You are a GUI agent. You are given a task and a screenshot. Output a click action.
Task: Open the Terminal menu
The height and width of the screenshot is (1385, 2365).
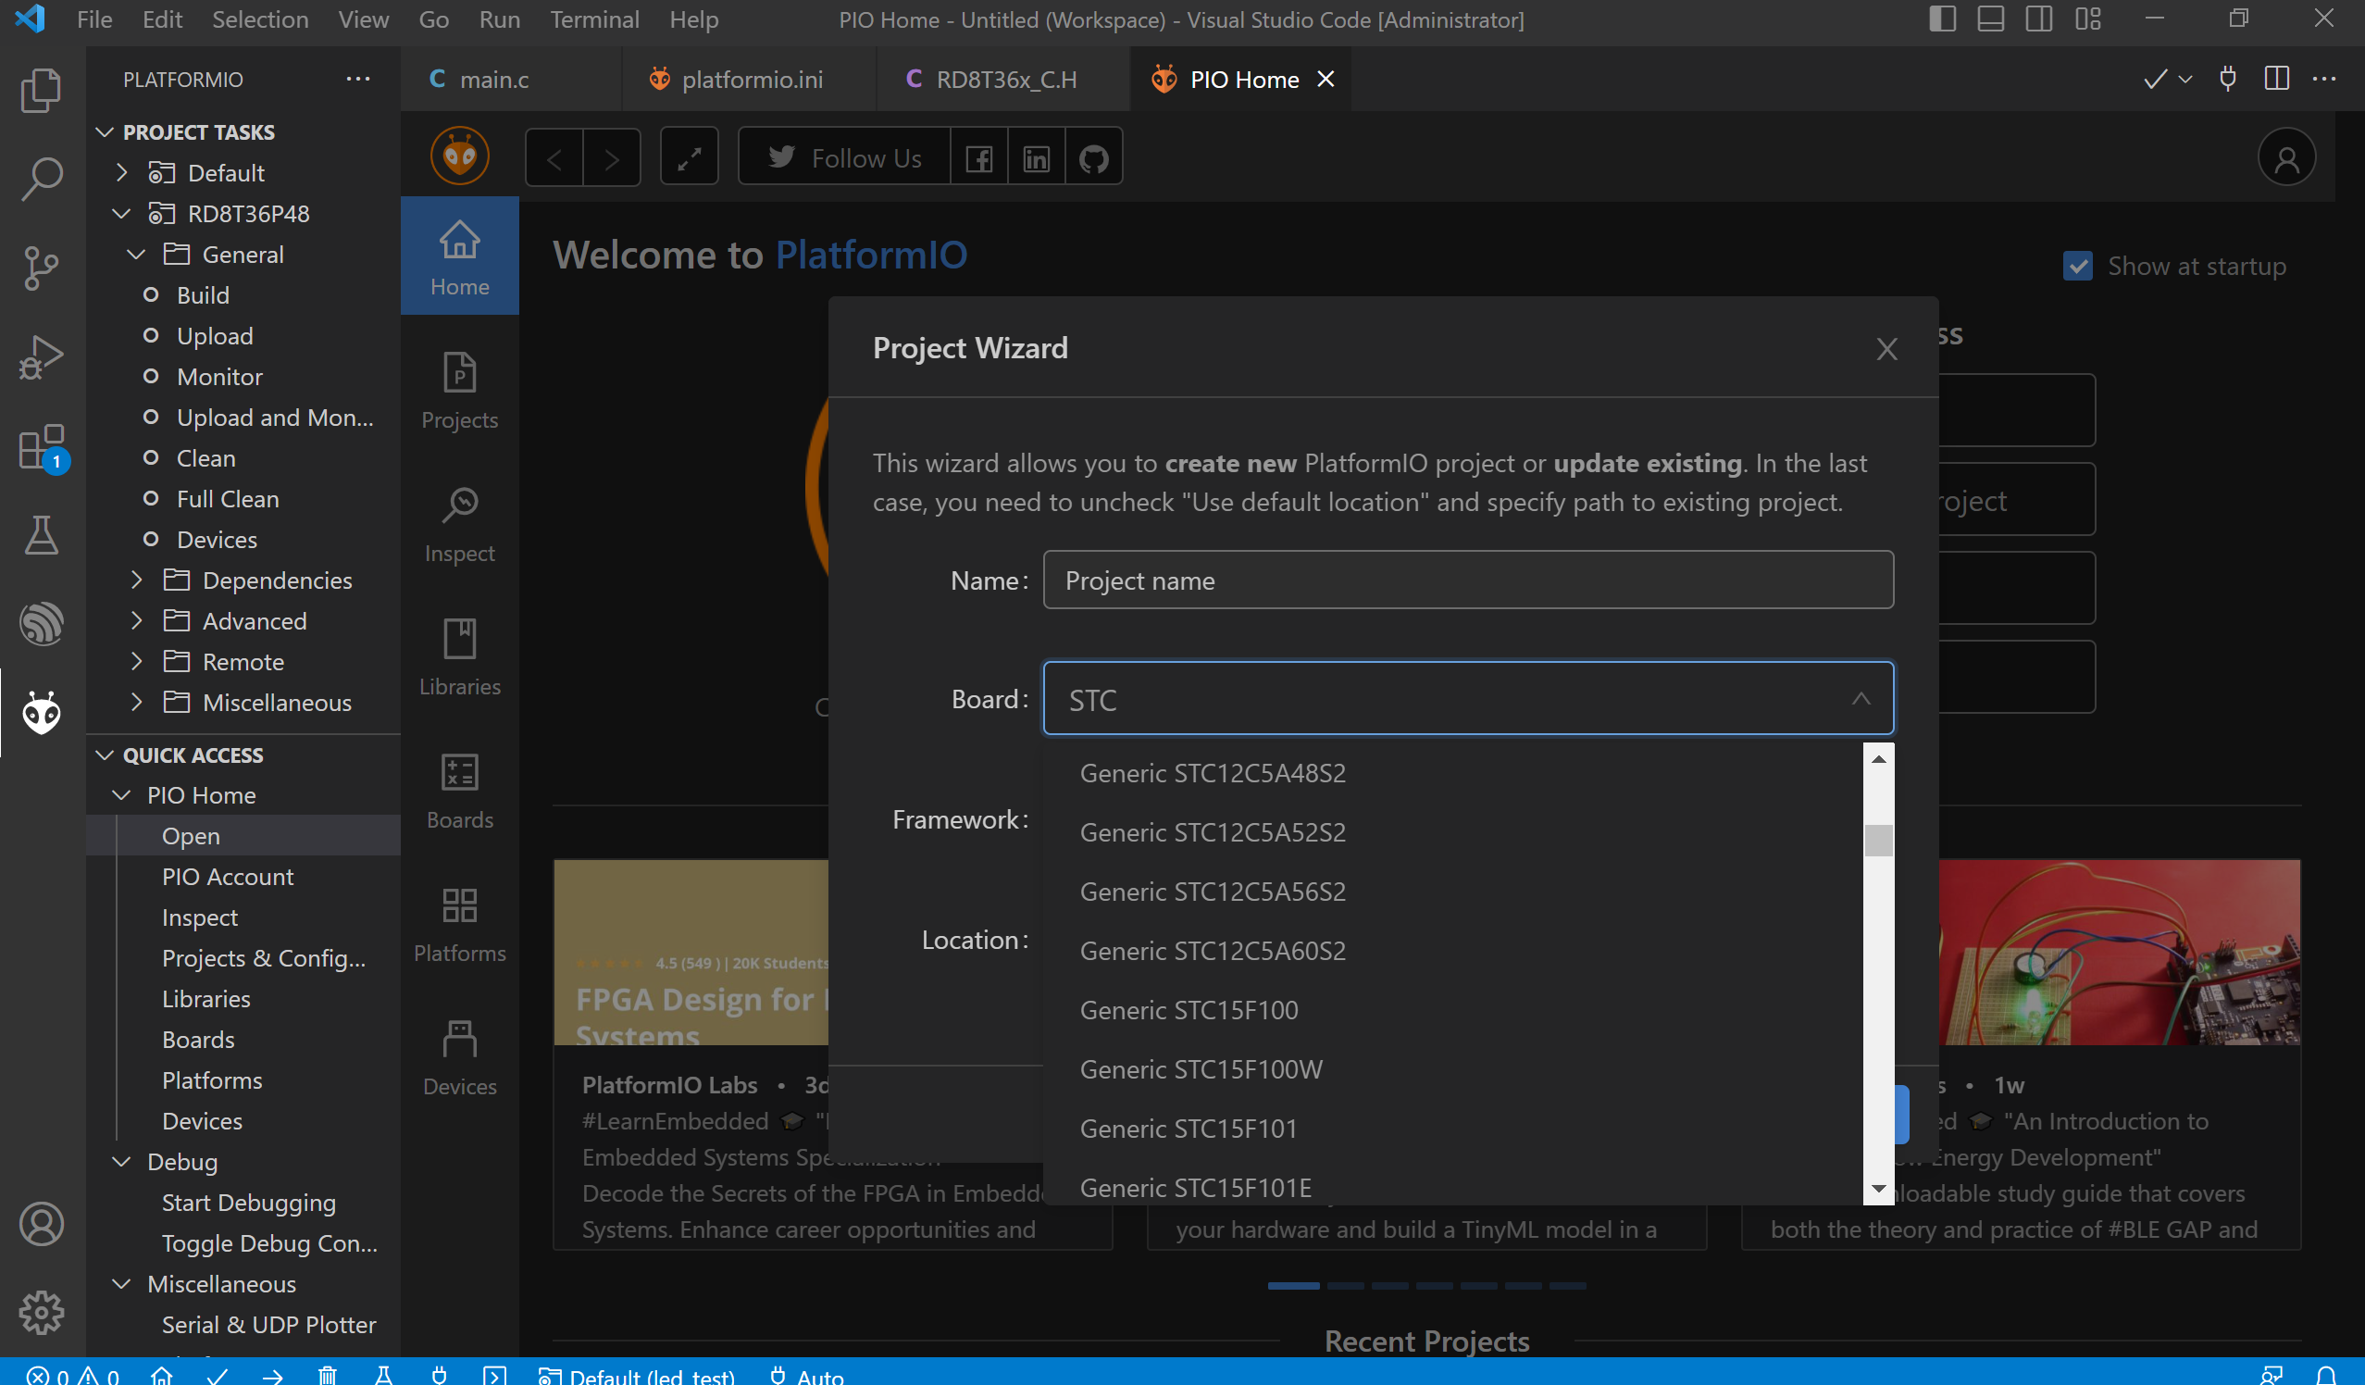pyautogui.click(x=594, y=19)
